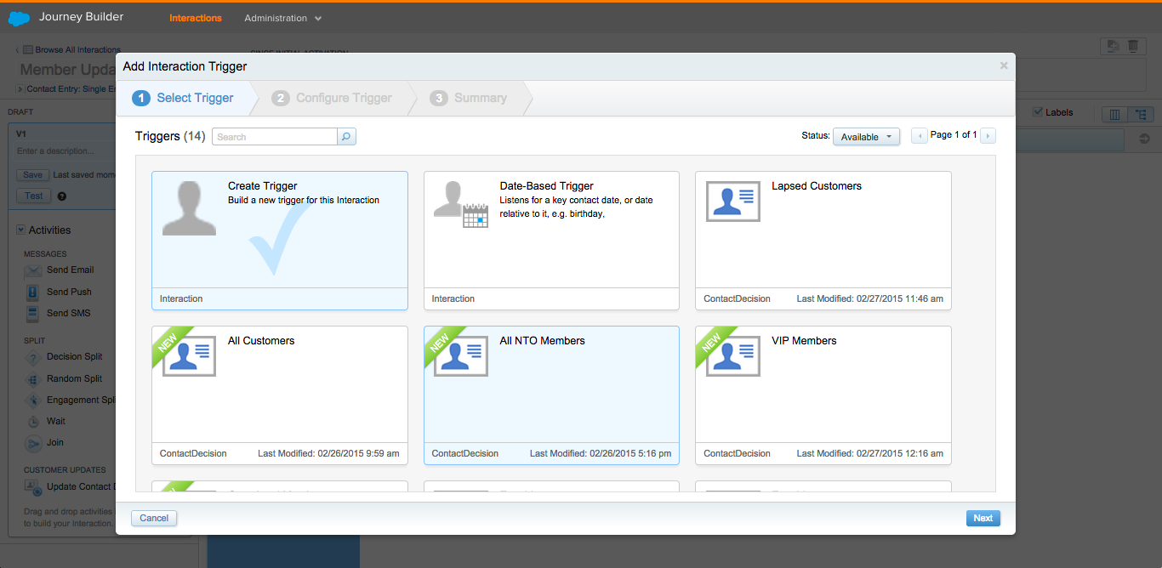Select the Send Email envelope icon
This screenshot has width=1162, height=568.
coord(33,270)
